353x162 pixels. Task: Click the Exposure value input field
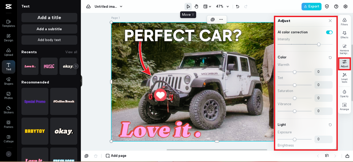(x=323, y=139)
